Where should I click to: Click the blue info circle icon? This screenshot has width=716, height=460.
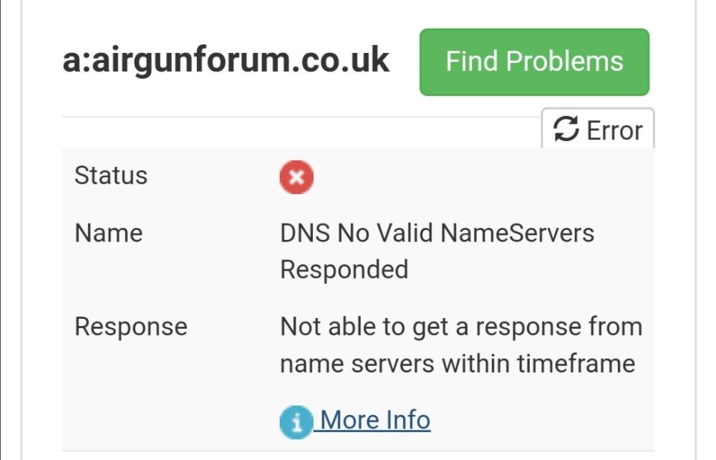tap(296, 423)
